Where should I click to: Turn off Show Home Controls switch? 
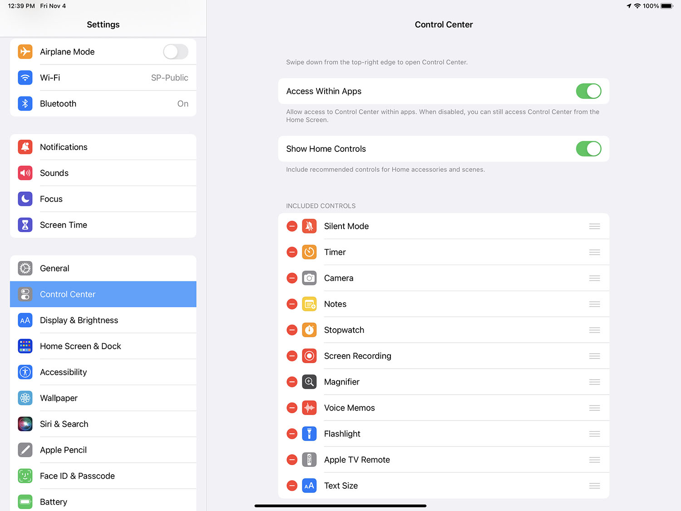(x=588, y=149)
